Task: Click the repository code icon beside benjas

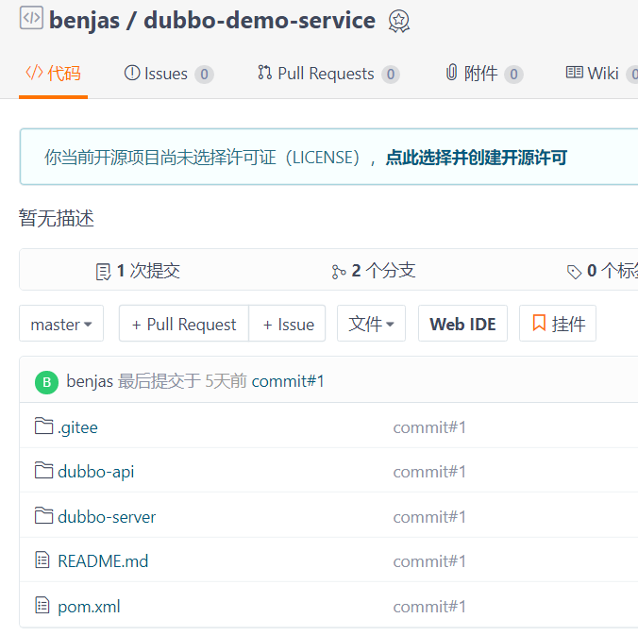Action: click(31, 18)
